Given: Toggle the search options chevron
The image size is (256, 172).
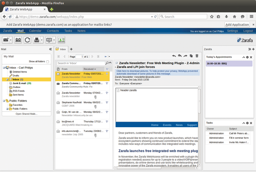Looking at the screenshot, I should click(x=111, y=63).
